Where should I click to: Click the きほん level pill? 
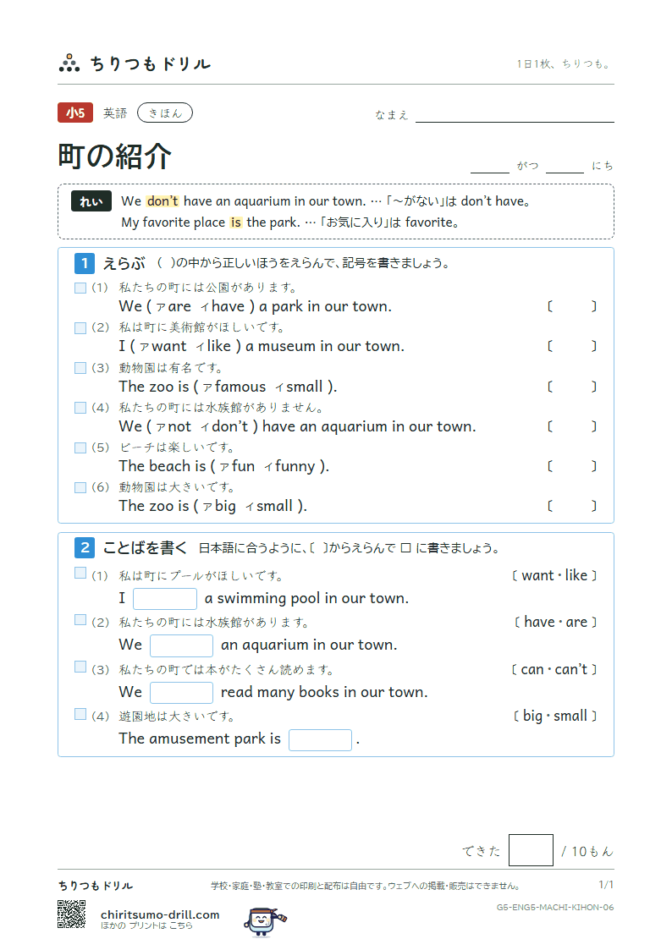click(165, 113)
